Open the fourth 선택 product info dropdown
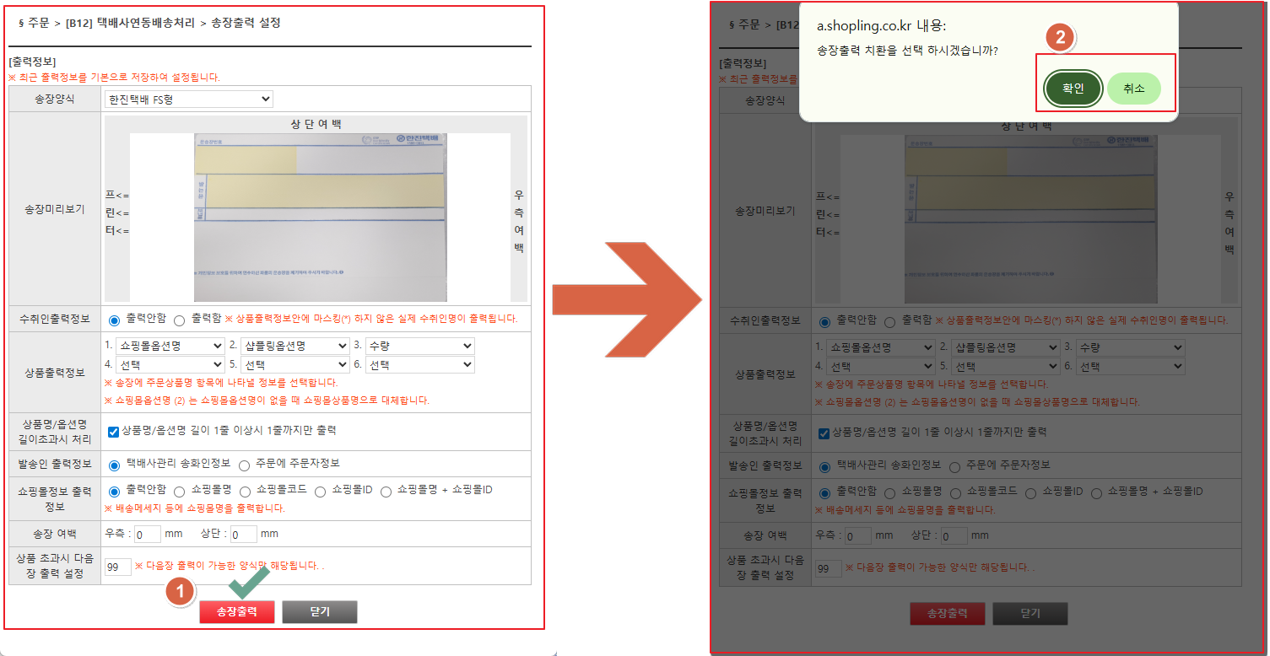This screenshot has height=656, width=1270. [170, 365]
